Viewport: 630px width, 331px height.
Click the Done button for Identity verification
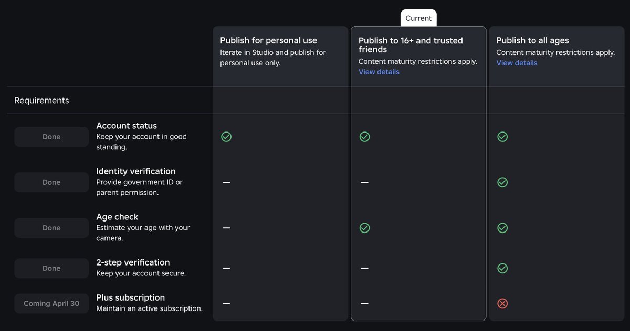[51, 182]
